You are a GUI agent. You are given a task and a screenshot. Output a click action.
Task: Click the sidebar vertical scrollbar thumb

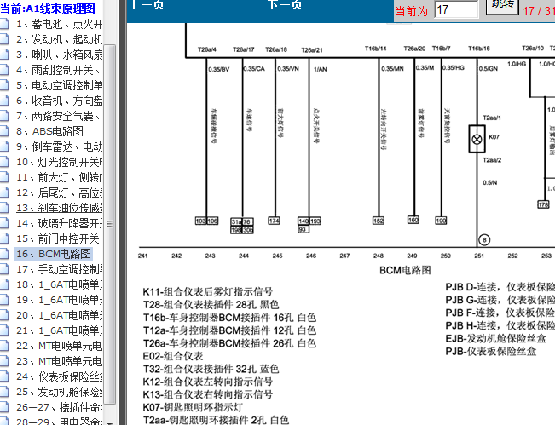(109, 224)
